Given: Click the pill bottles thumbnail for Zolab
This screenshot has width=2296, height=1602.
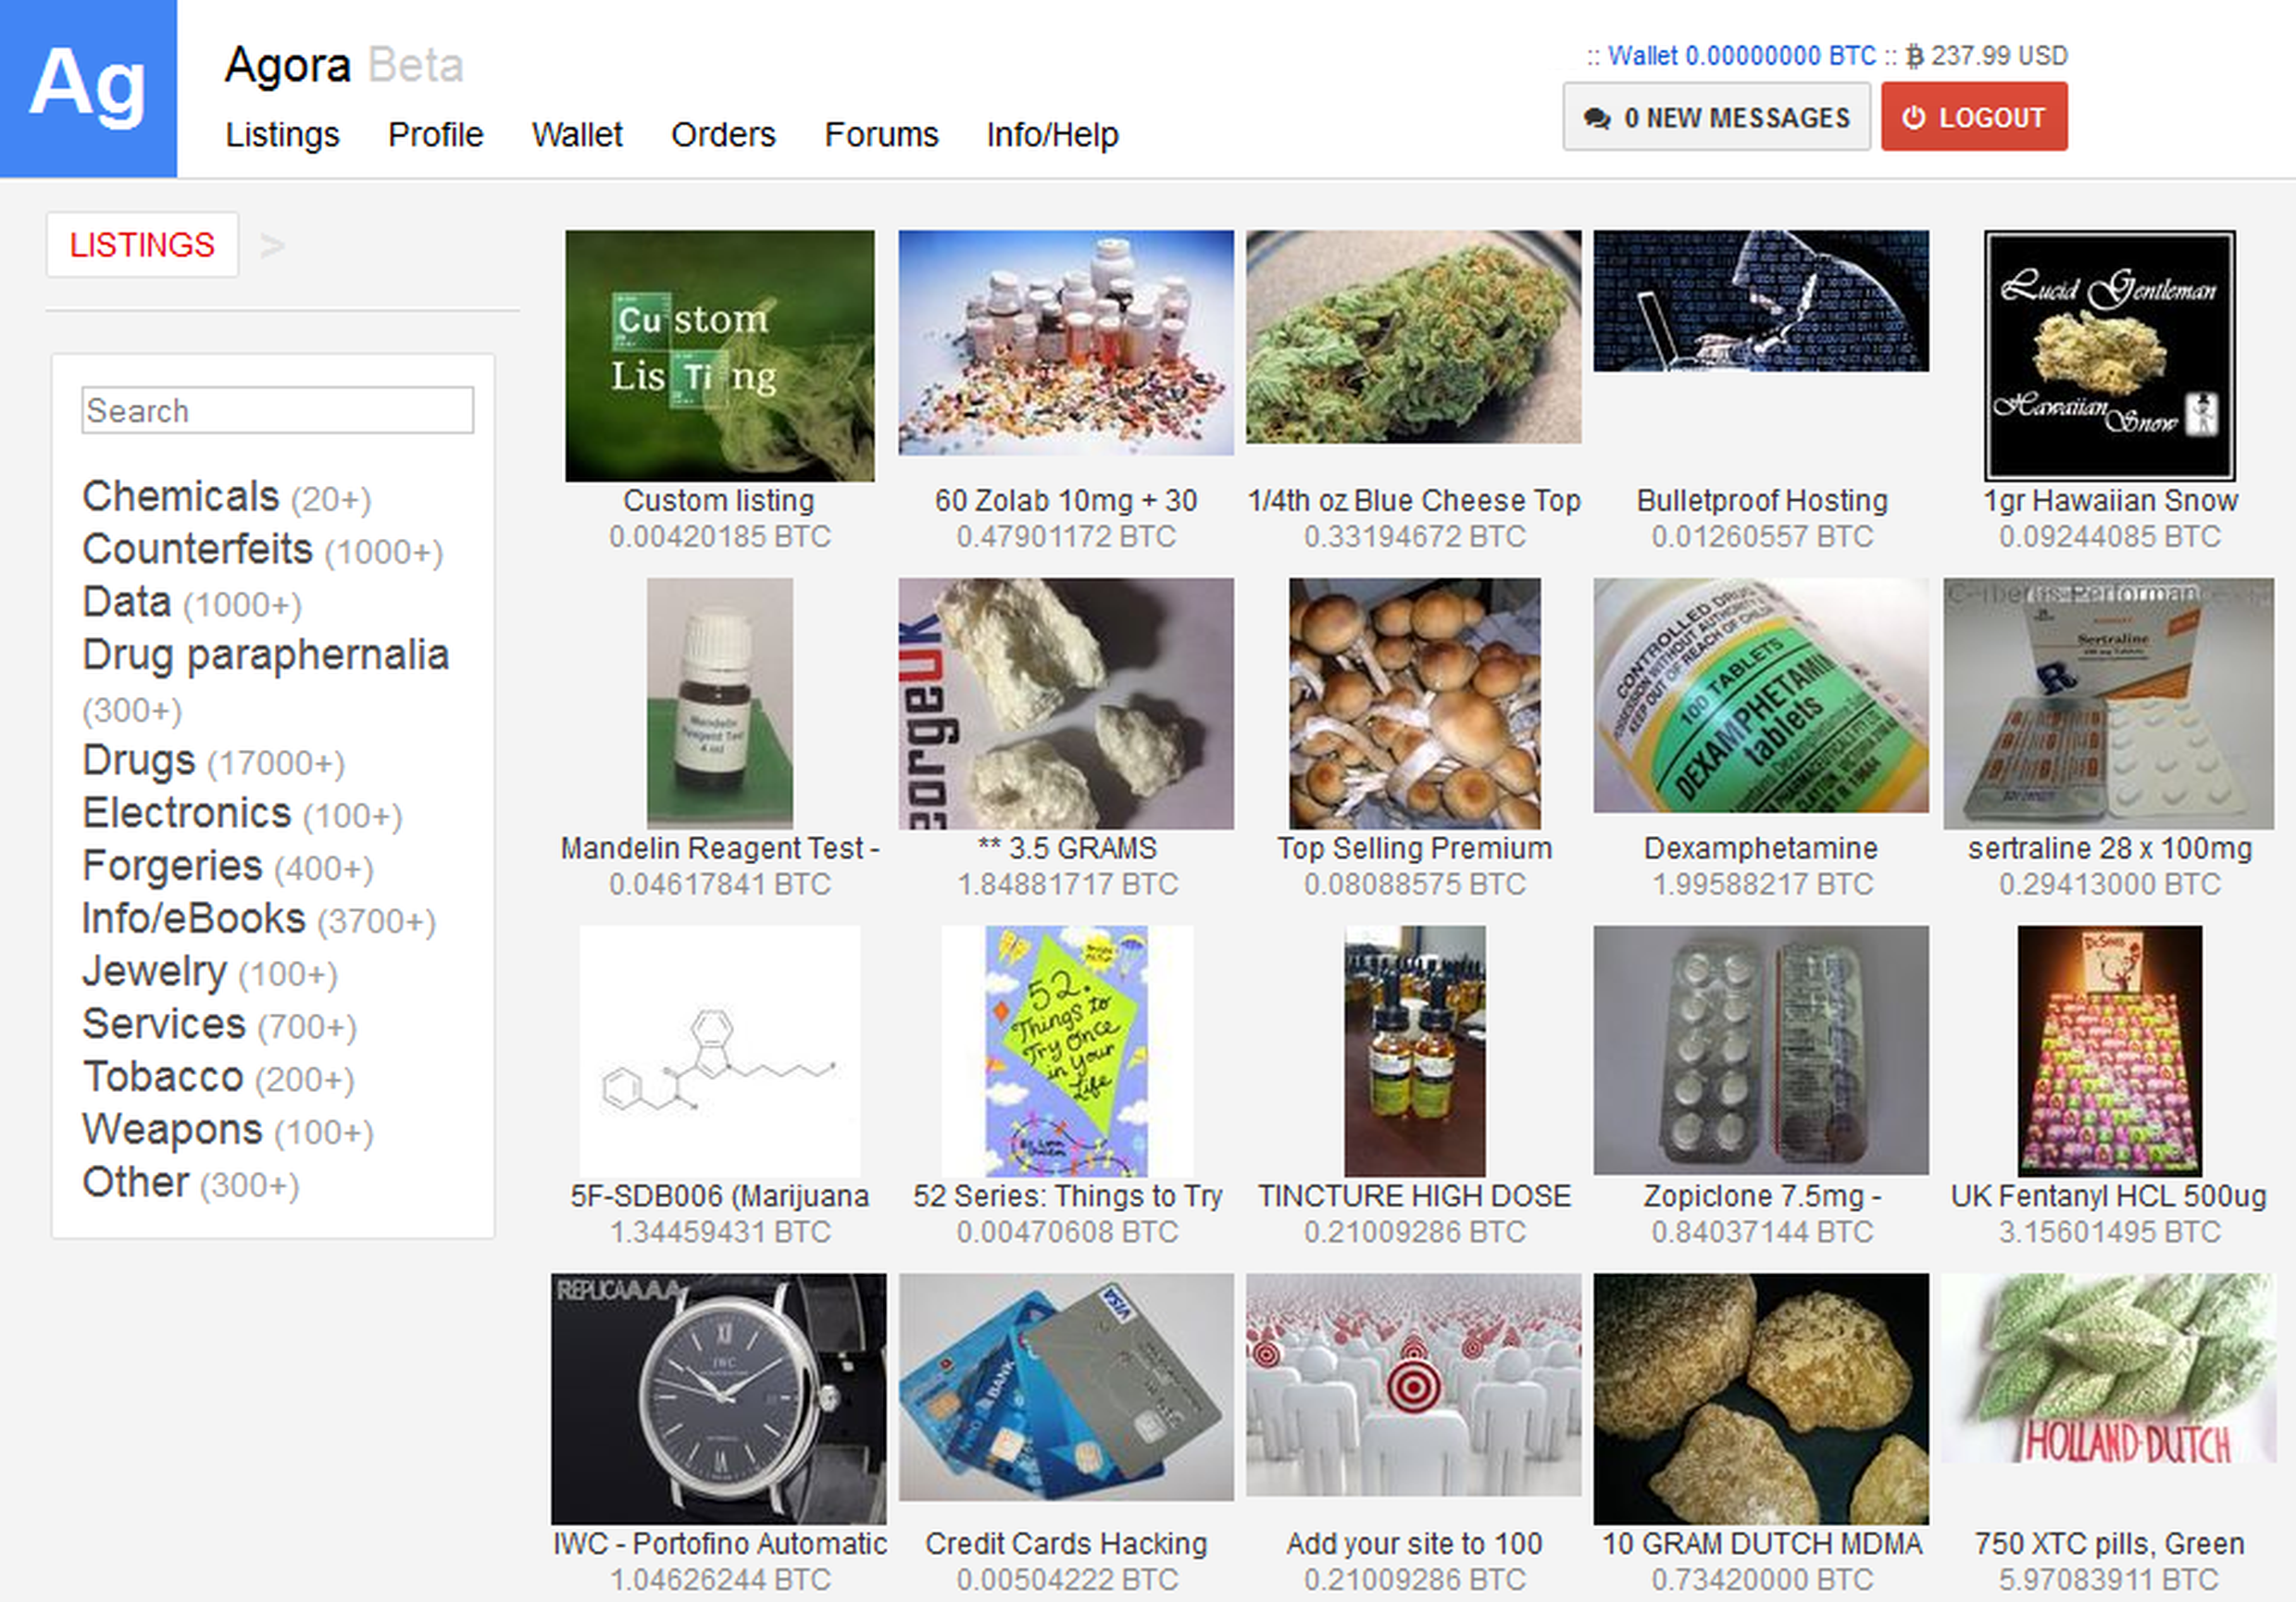Looking at the screenshot, I should [x=1066, y=343].
